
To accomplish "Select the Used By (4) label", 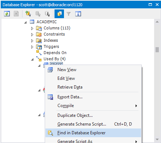I will (55, 59).
